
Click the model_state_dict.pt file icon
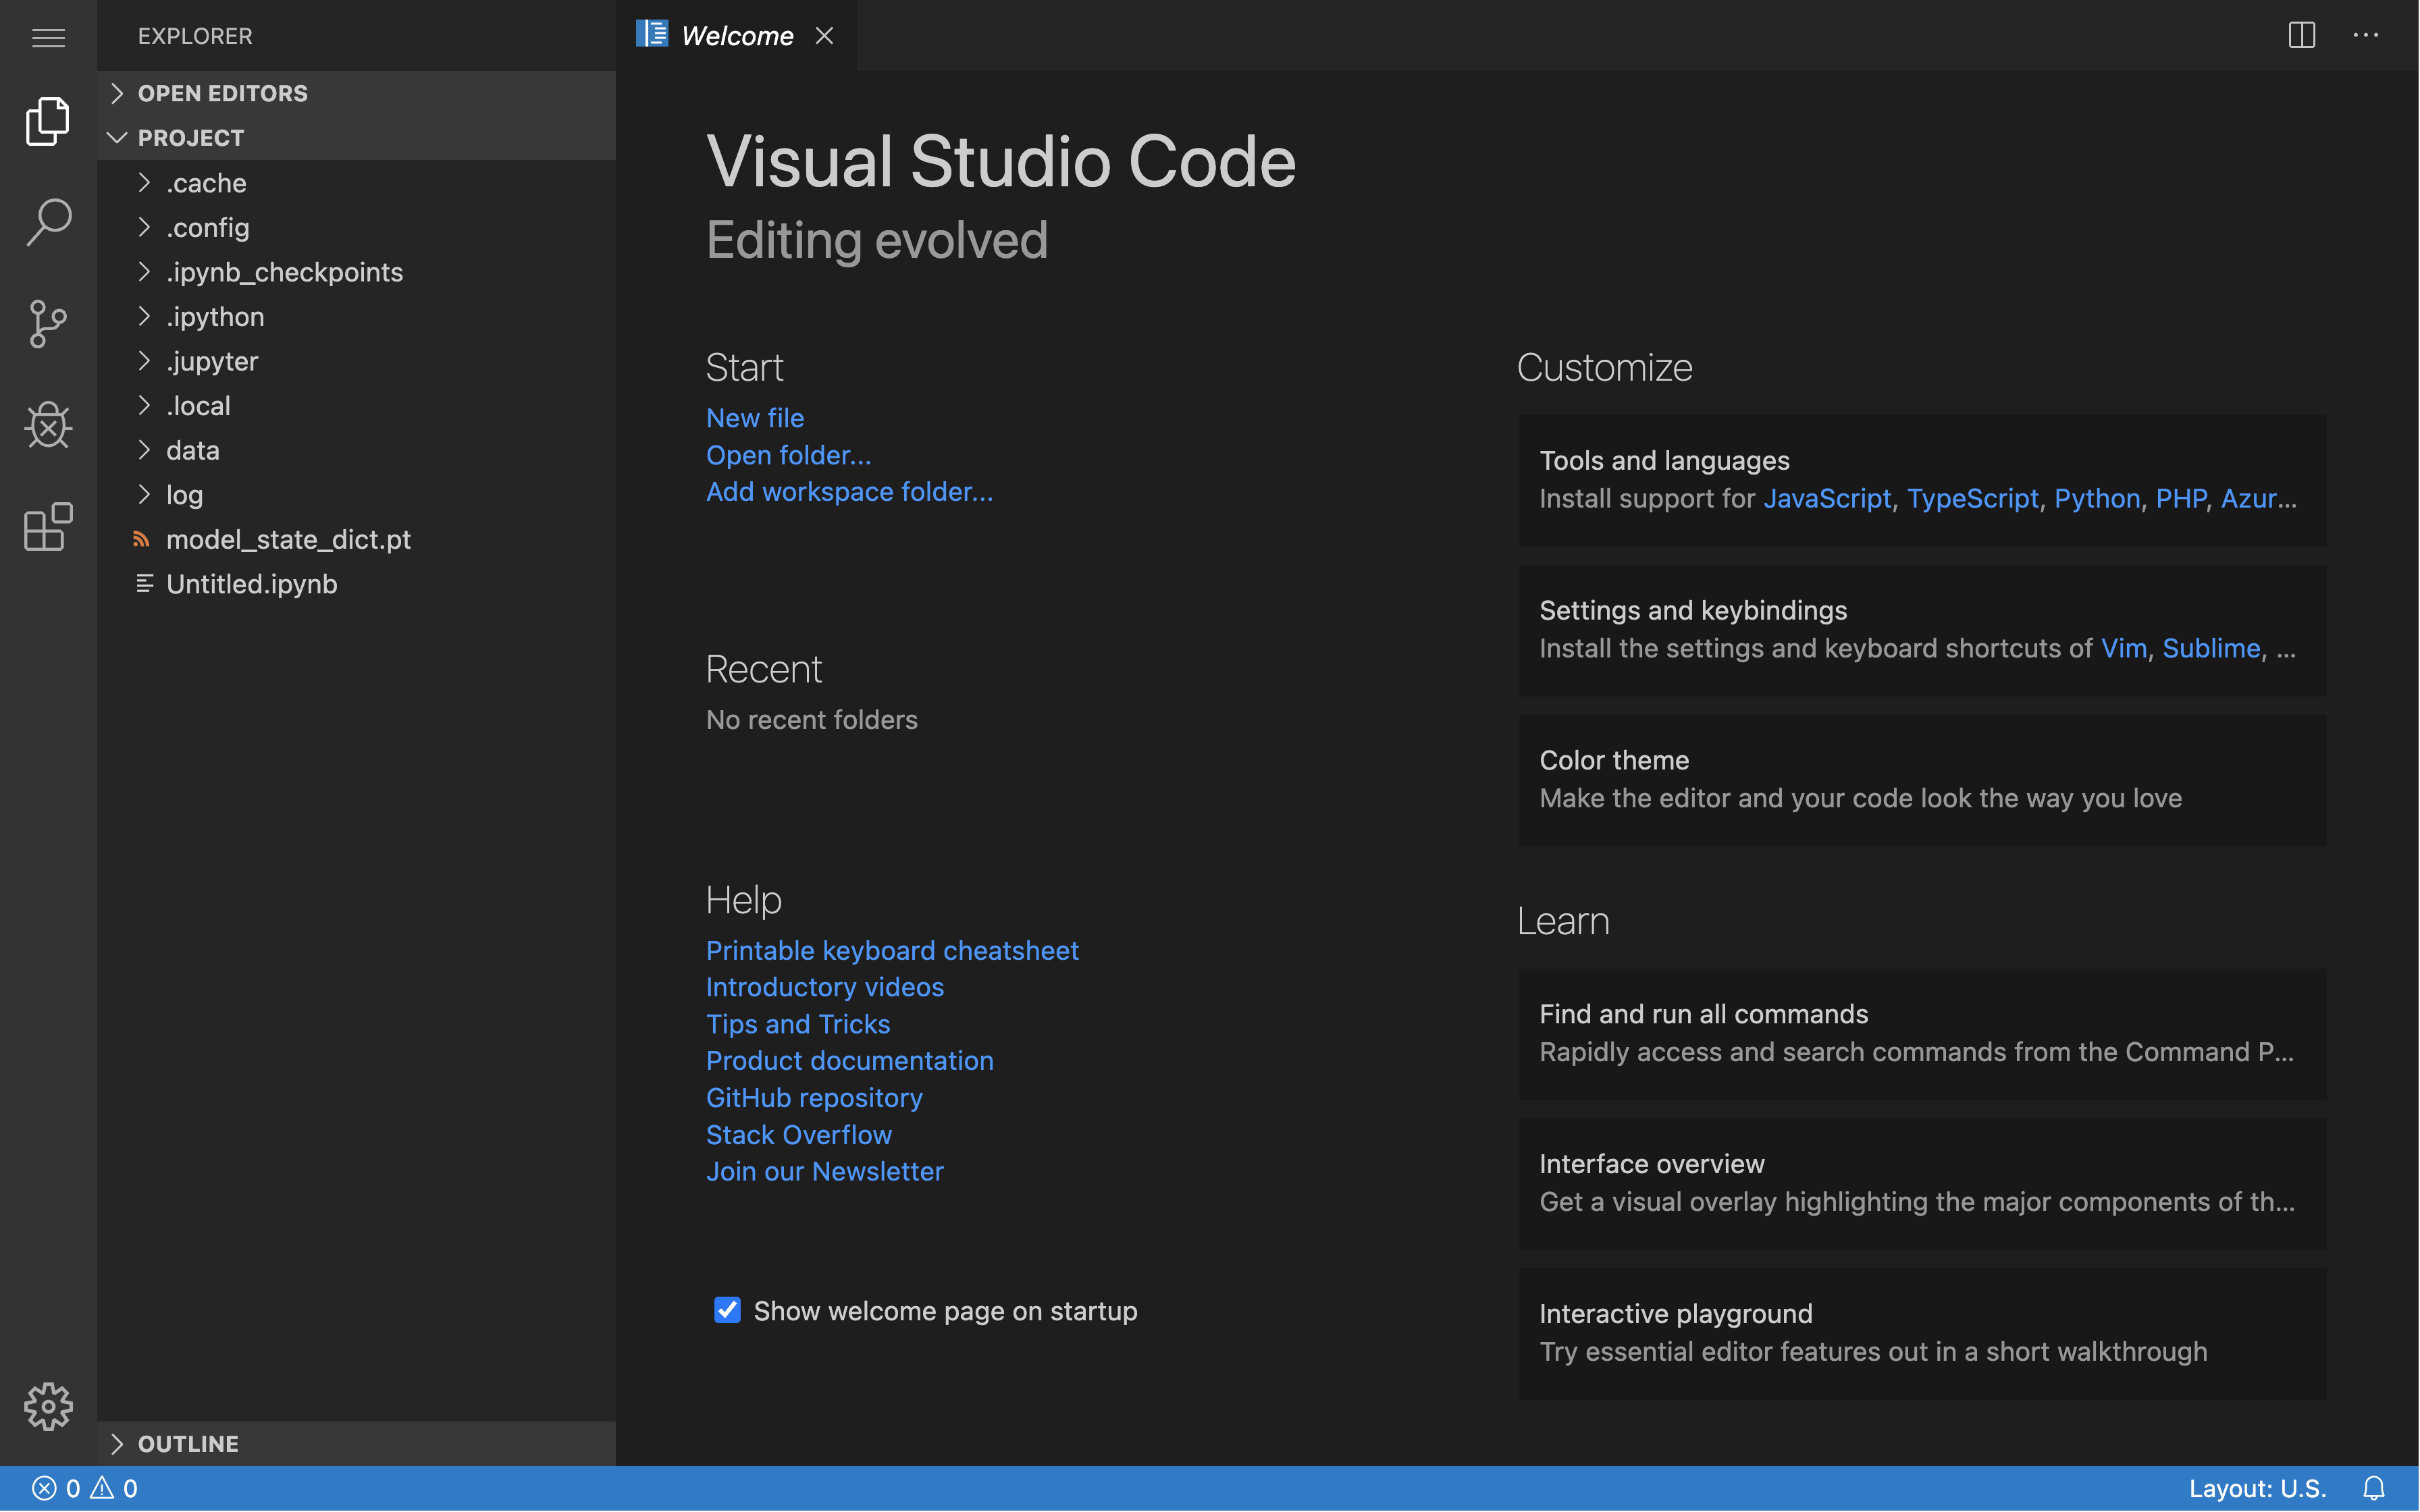click(x=142, y=540)
